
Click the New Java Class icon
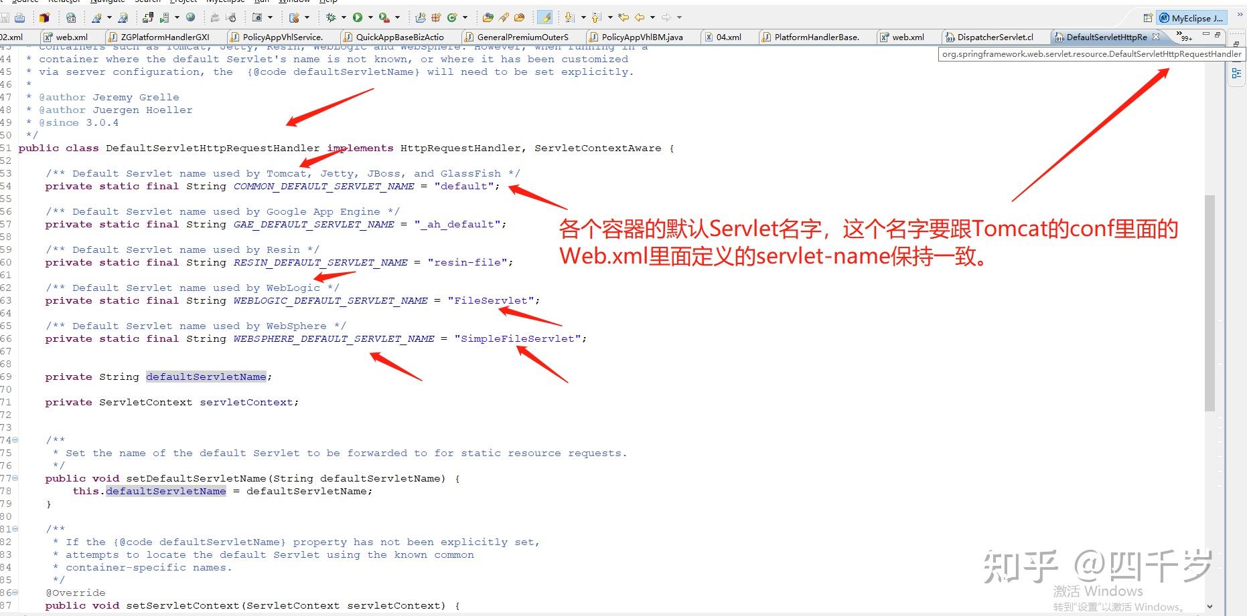pos(452,17)
